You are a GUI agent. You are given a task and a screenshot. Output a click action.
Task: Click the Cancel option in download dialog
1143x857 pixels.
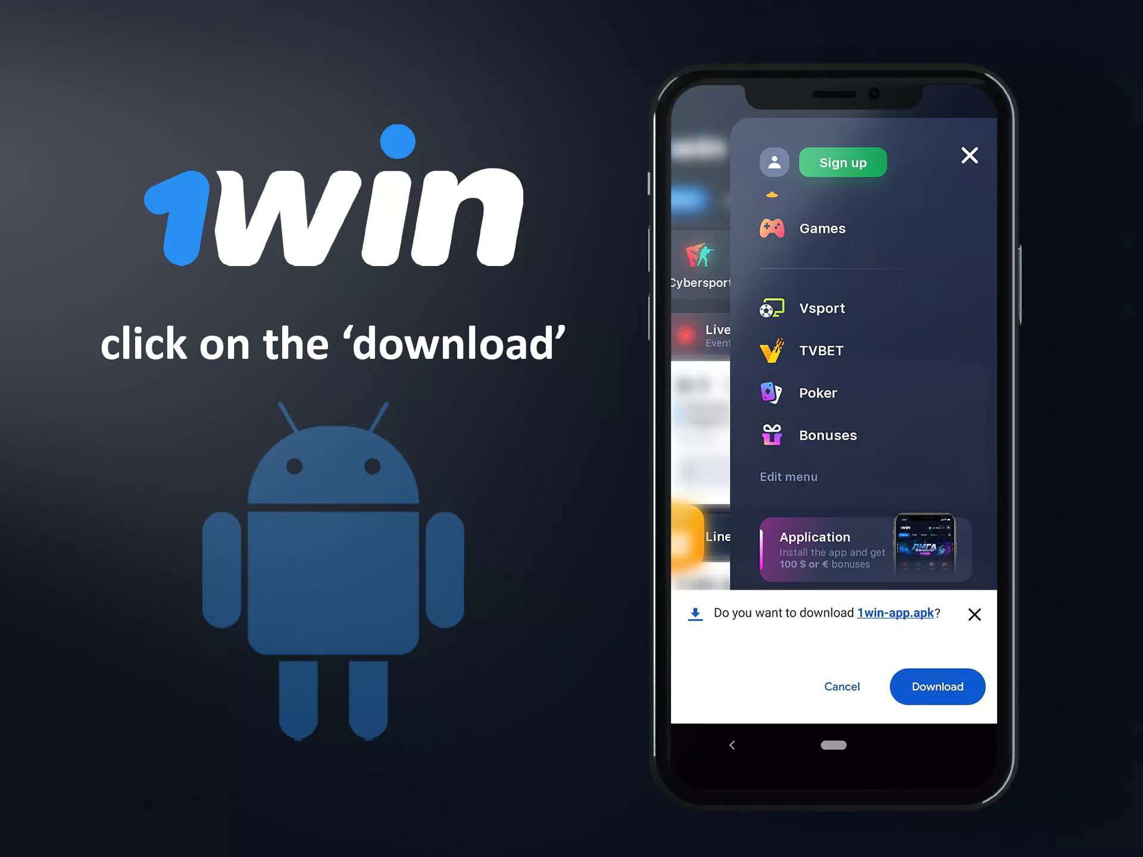(x=842, y=686)
